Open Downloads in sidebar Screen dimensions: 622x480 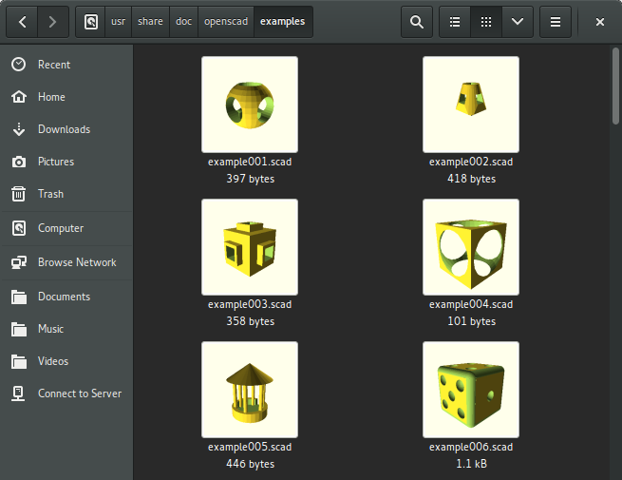[66, 129]
